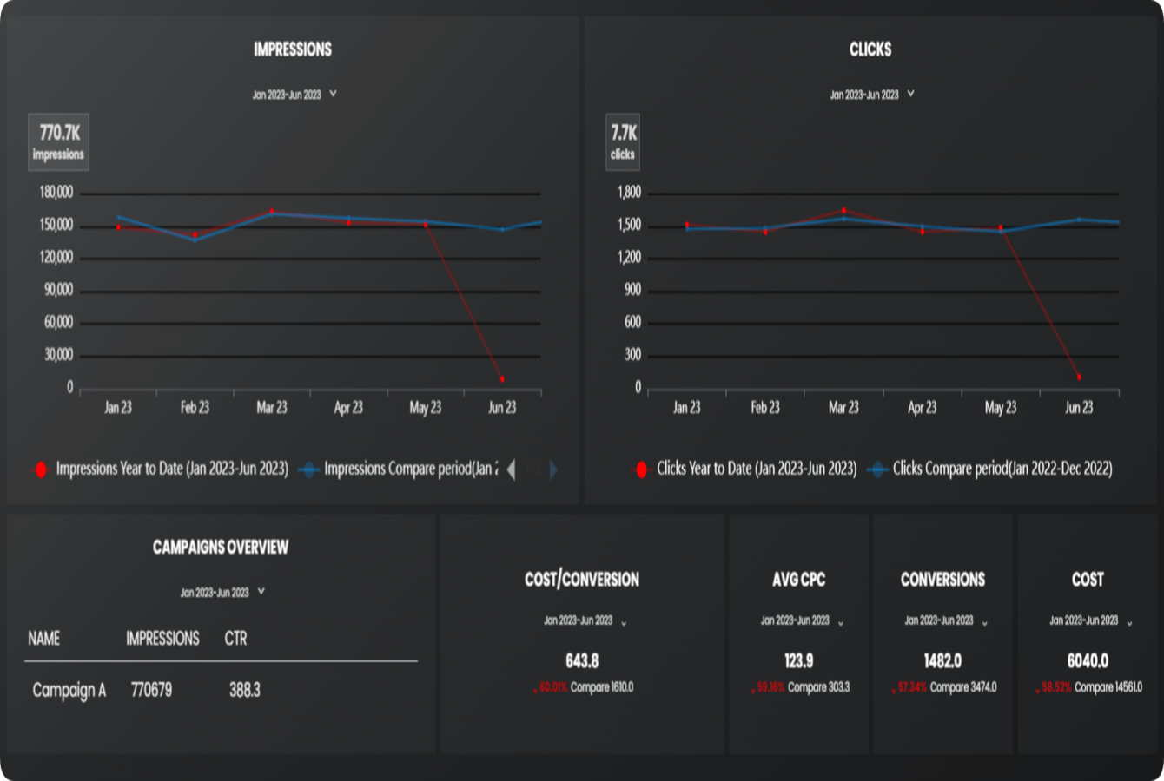Viewport: 1164px width, 781px height.
Task: Click the COST card title
Action: pyautogui.click(x=1088, y=580)
